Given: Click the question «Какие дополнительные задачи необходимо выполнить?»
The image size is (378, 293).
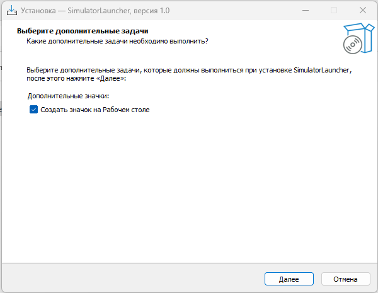Looking at the screenshot, I should coord(117,40).
